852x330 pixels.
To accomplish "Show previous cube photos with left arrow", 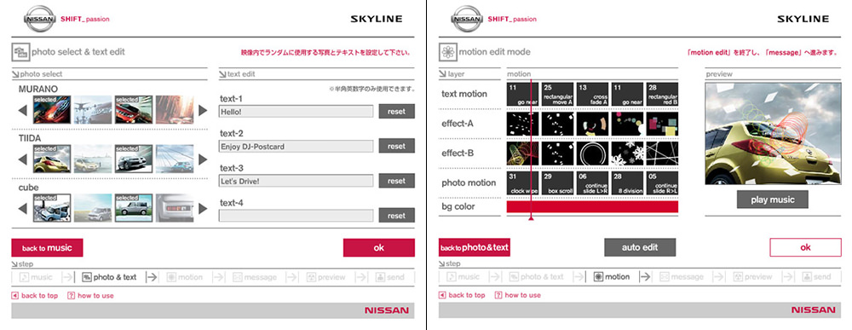I will [22, 209].
